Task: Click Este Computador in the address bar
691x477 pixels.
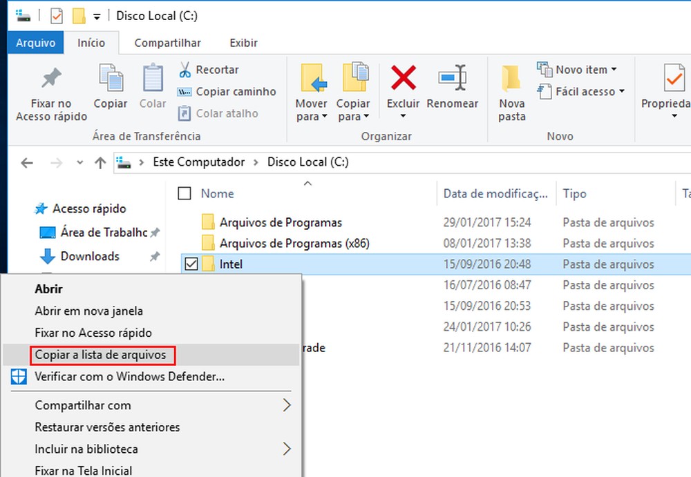Action: point(198,162)
